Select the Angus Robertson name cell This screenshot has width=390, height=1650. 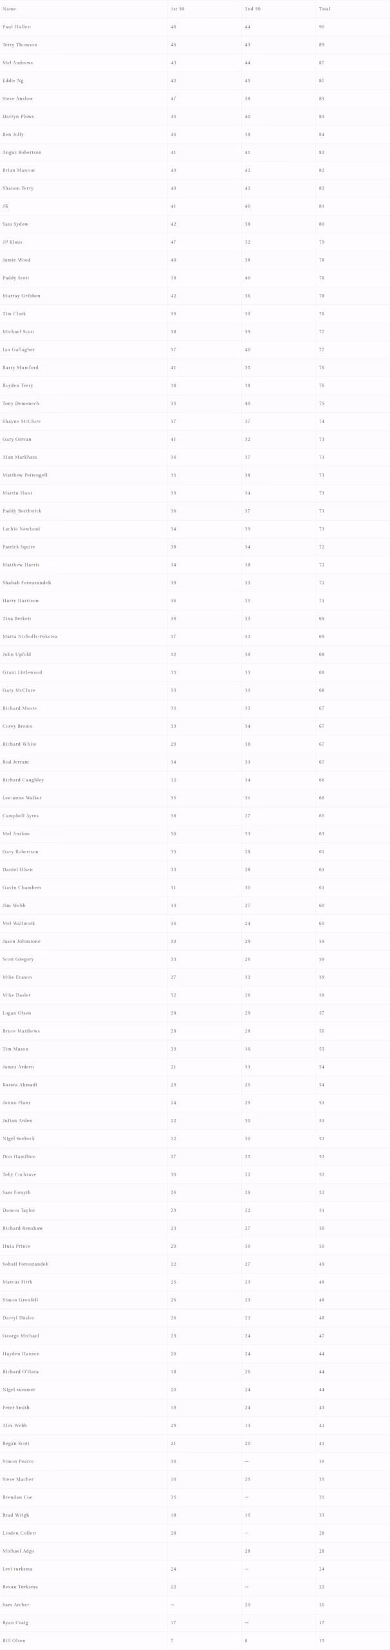coord(22,153)
